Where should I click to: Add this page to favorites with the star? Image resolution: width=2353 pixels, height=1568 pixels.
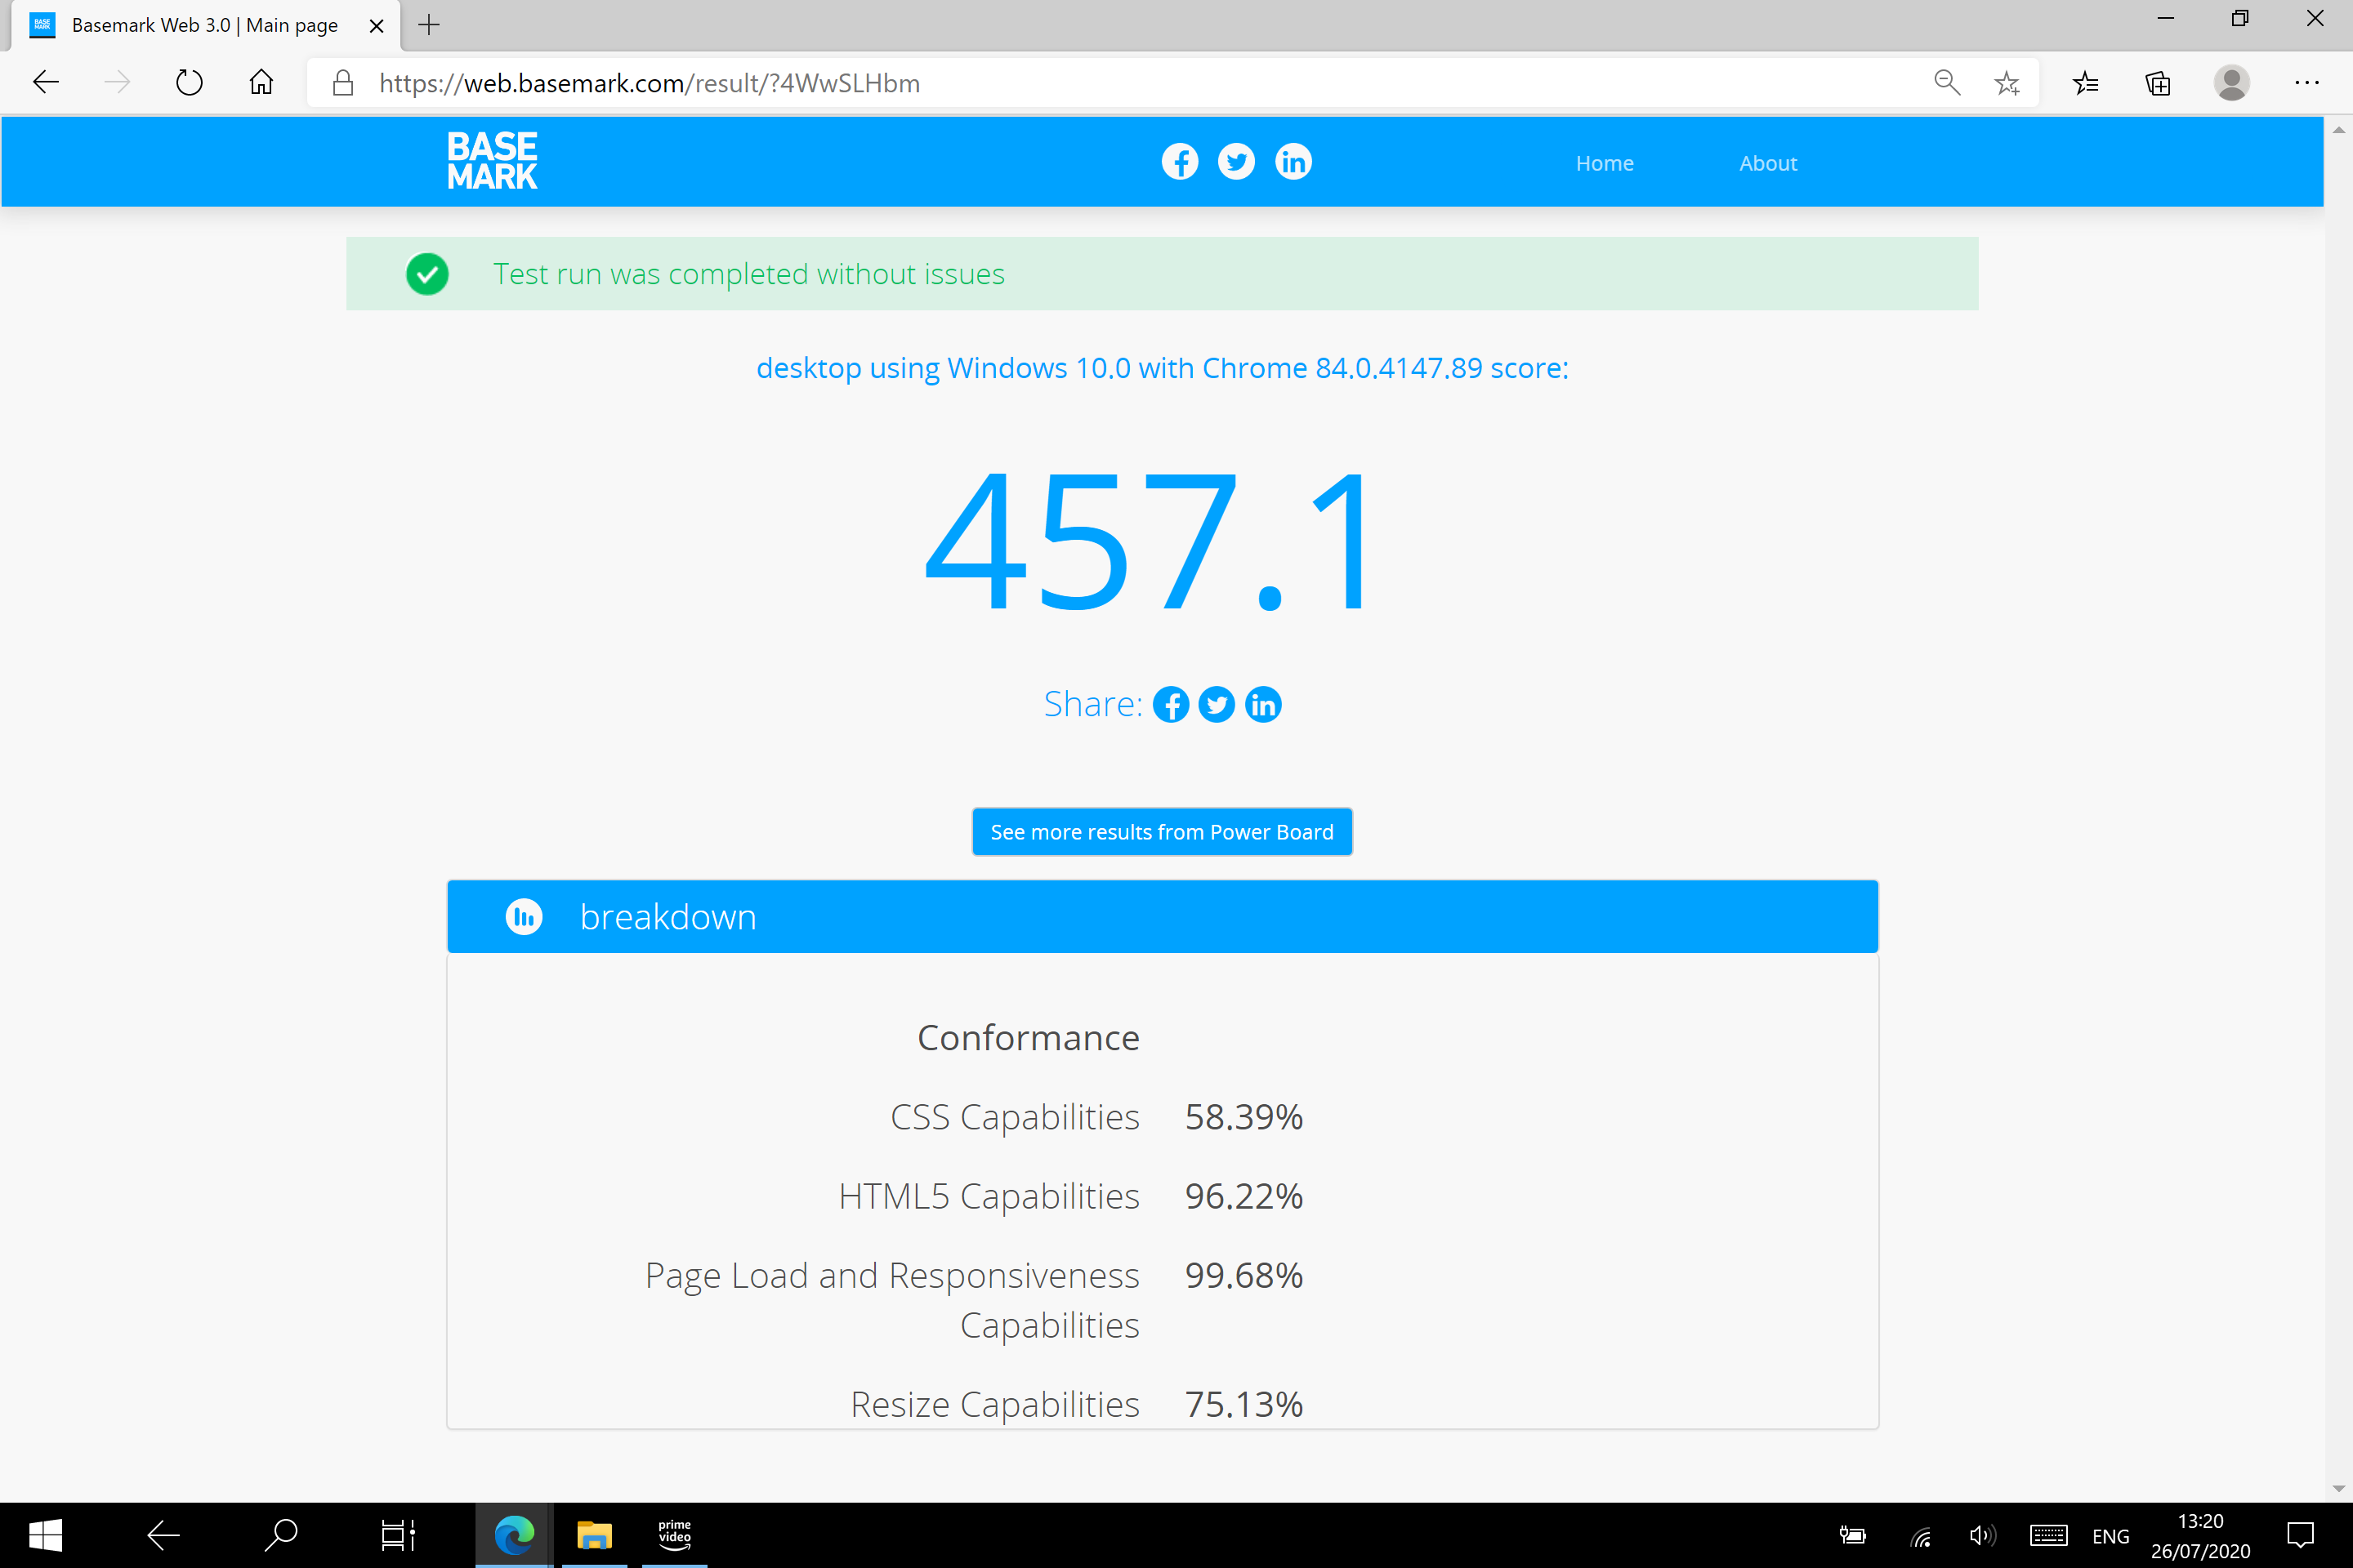click(x=2008, y=82)
